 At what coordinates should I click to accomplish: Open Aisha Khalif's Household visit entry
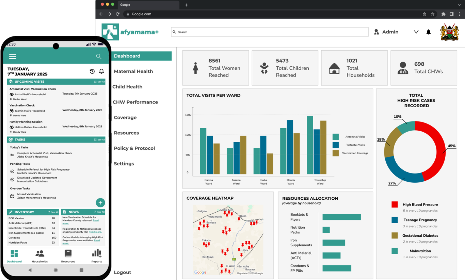[x=56, y=94]
